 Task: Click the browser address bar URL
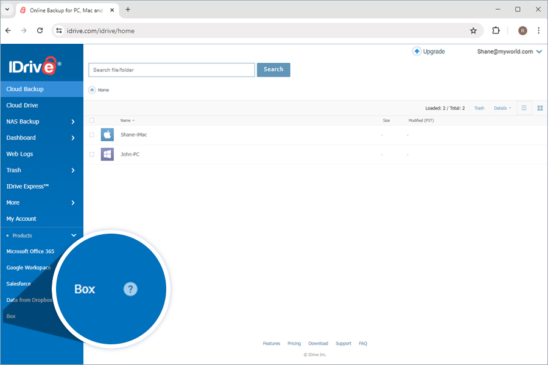tap(100, 31)
